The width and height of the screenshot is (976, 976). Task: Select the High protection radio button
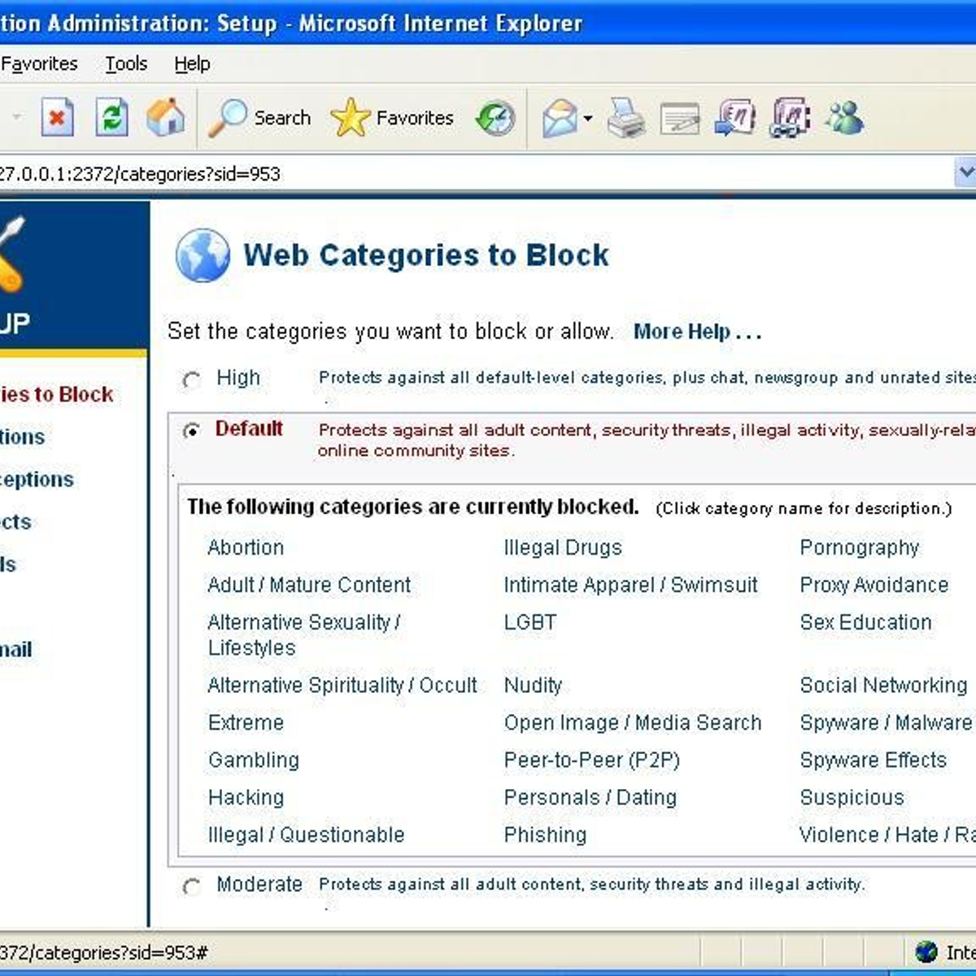[x=192, y=380]
